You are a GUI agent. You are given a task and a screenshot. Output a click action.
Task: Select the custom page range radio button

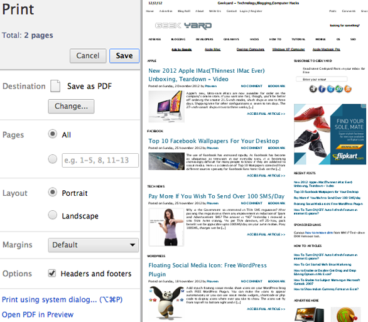pos(53,159)
